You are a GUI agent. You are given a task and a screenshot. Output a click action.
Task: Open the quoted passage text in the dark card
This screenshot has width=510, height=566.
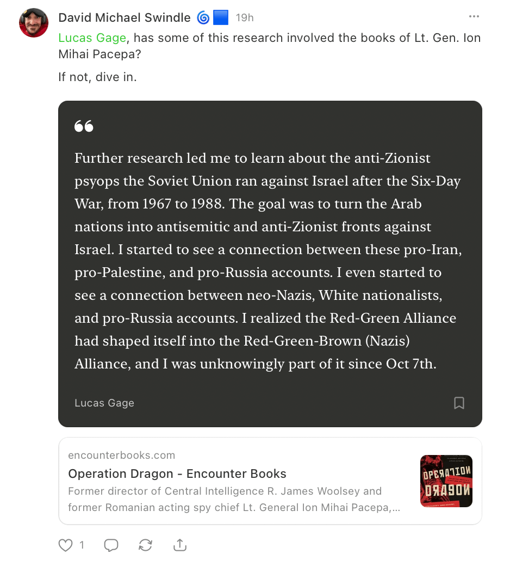(268, 261)
